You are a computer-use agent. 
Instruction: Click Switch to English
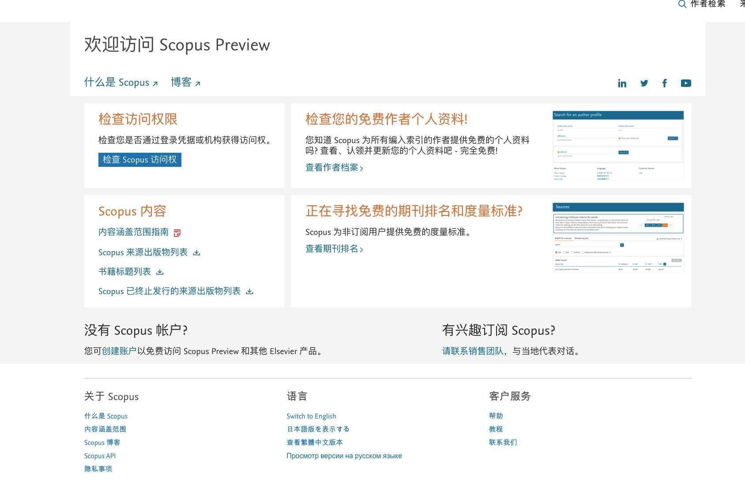[x=312, y=416]
